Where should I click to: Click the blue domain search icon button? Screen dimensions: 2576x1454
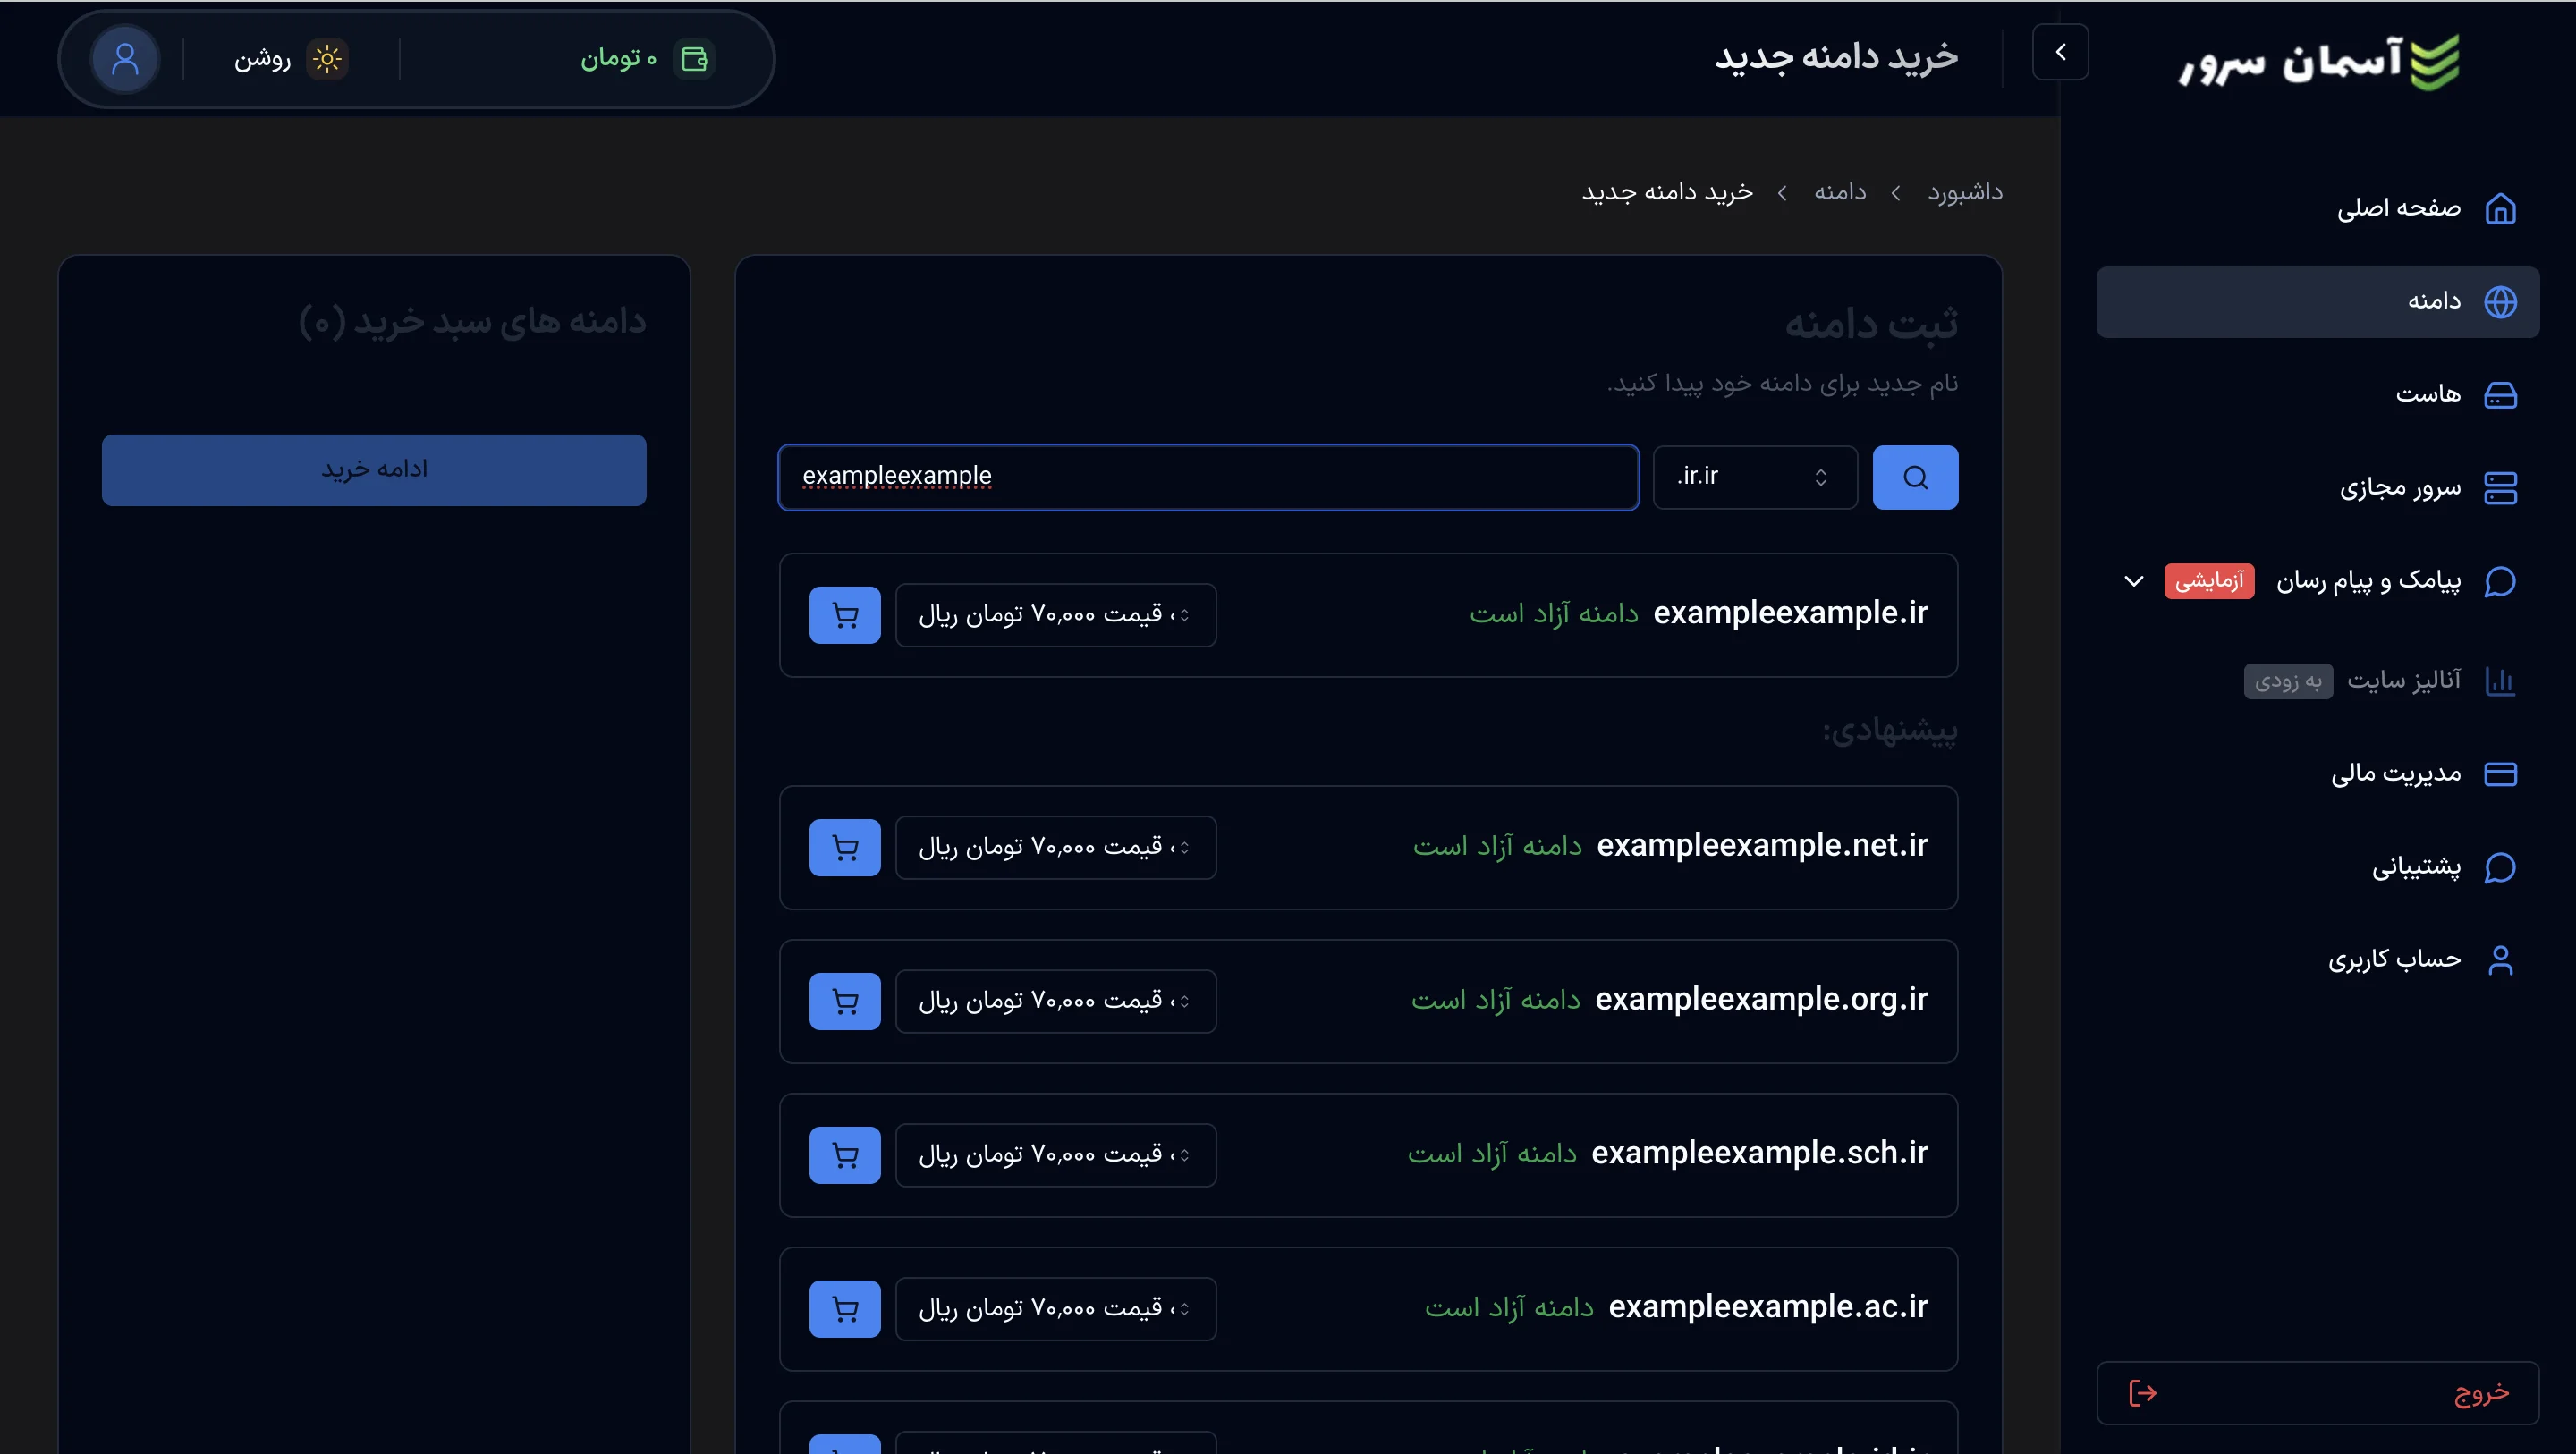point(1914,477)
